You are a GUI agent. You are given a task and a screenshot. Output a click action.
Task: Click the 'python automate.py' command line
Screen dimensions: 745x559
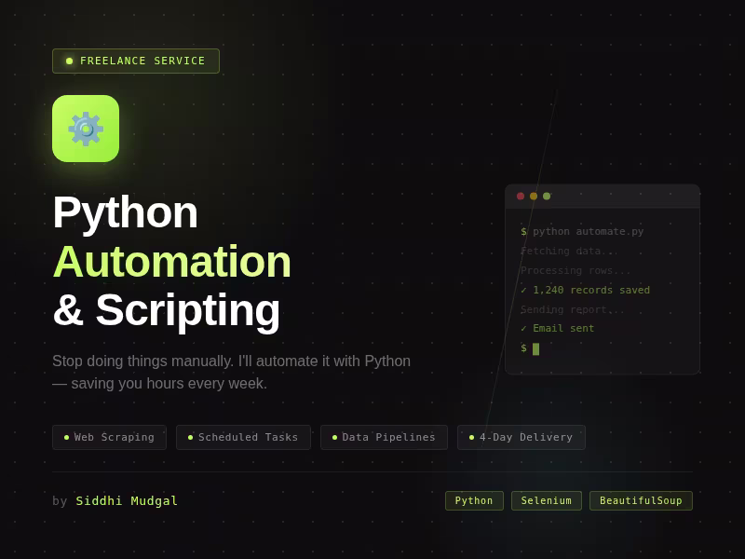[582, 231]
